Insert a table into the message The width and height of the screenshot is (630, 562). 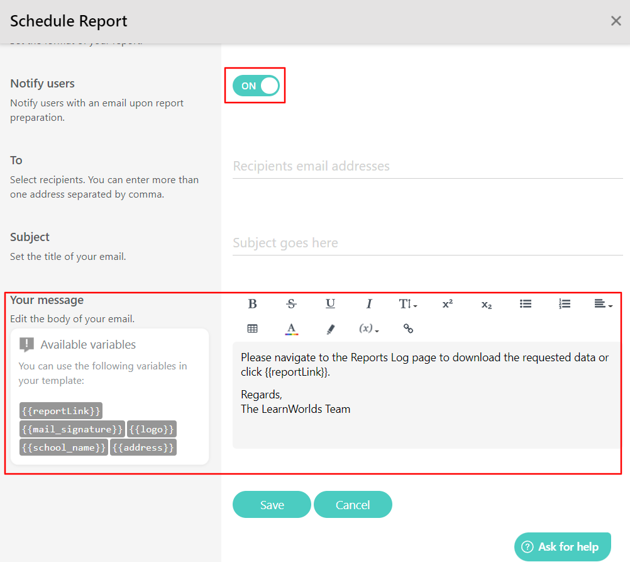[x=252, y=329]
